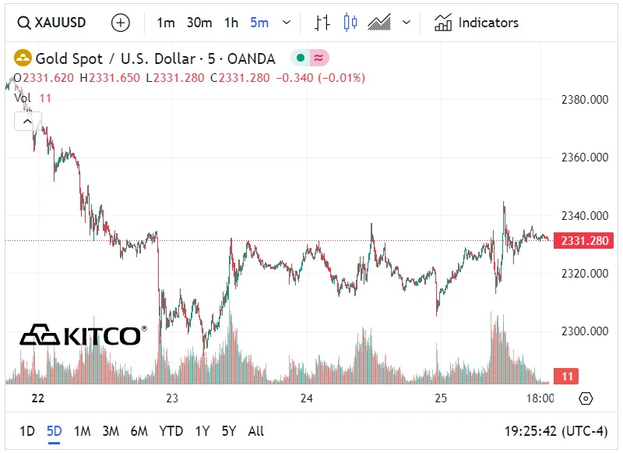Select the 5m interval
Viewport: 623px width, 453px height.
point(259,23)
